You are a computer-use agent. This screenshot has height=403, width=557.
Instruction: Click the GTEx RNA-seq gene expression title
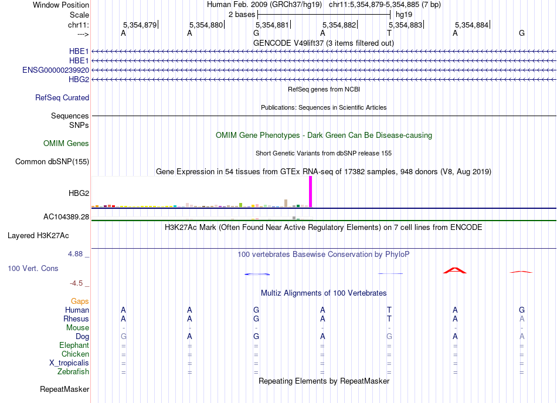tap(324, 172)
